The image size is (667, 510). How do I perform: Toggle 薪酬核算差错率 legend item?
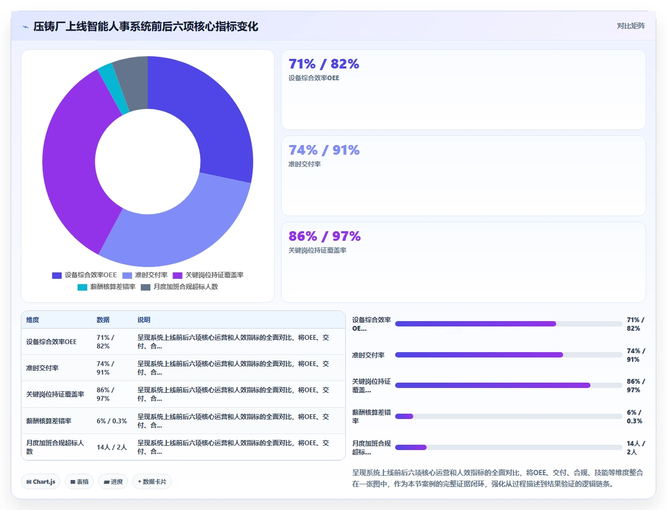tap(107, 287)
